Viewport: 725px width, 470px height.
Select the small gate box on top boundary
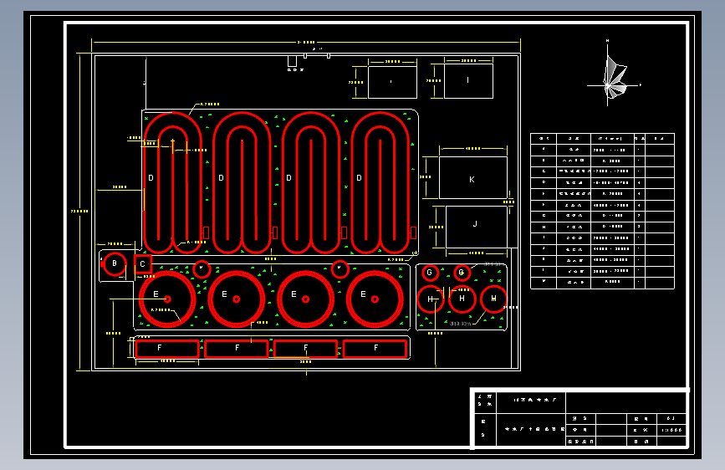[x=292, y=61]
